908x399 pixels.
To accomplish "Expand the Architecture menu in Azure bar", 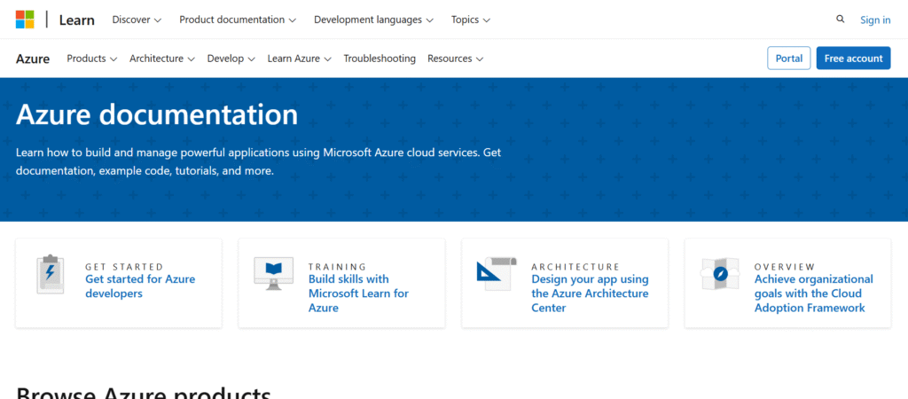I will click(162, 59).
